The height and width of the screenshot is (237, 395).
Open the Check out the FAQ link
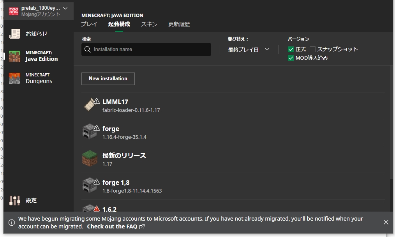coord(112,226)
